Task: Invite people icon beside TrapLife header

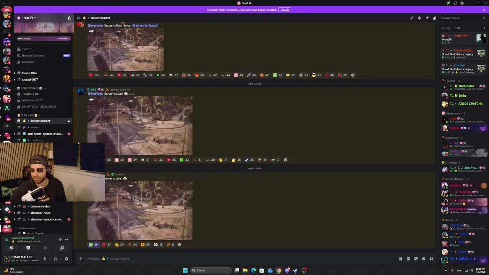Action: click(69, 18)
